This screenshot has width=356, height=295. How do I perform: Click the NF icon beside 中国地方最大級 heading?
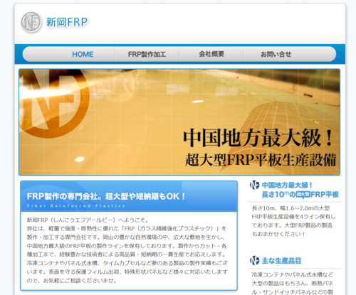click(254, 185)
